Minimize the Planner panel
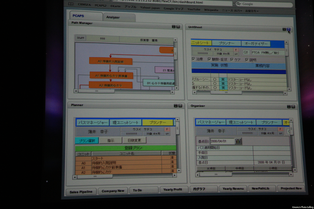The image size is (314, 209). point(176,106)
